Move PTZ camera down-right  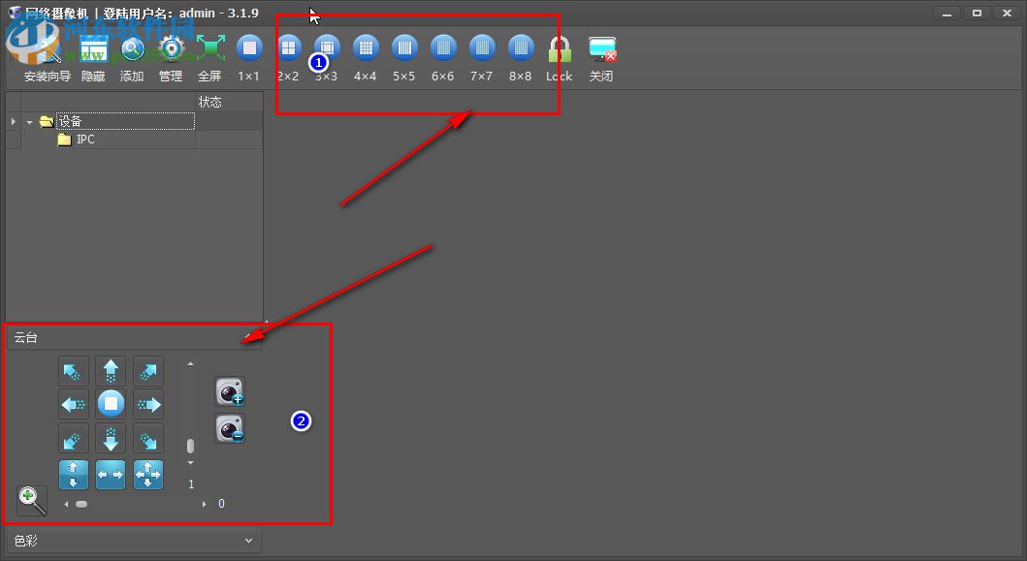click(148, 439)
